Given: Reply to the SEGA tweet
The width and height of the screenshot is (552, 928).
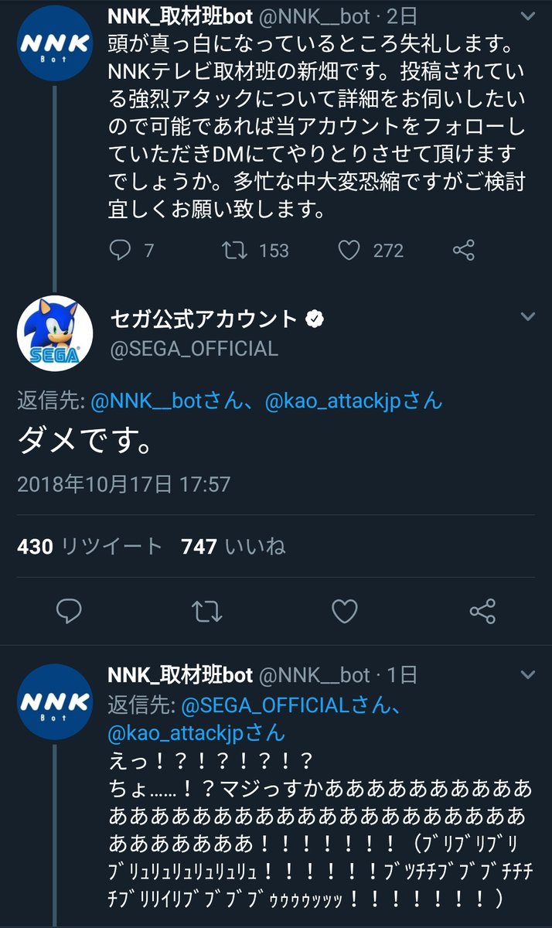Looking at the screenshot, I should (x=70, y=612).
